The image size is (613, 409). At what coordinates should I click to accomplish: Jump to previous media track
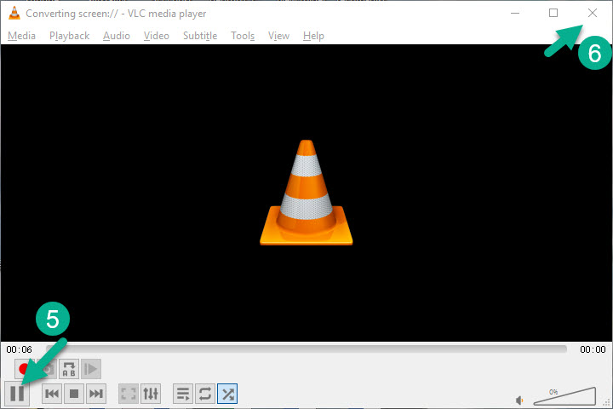[x=52, y=394]
